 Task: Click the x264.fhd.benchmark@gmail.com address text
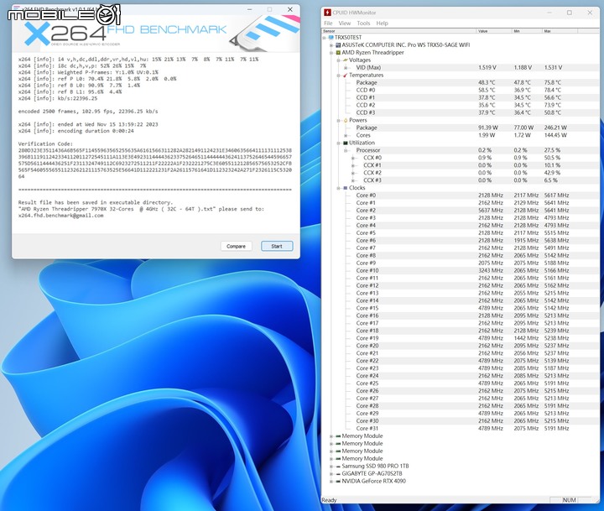[61, 216]
